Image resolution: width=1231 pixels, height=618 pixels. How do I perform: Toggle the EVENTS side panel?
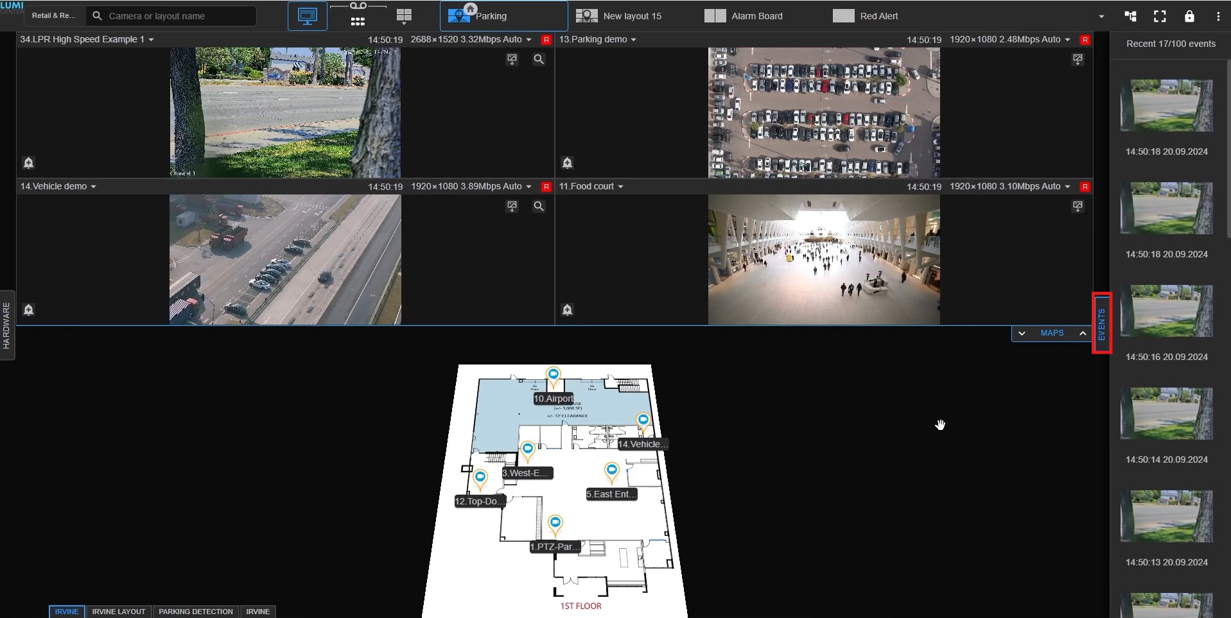[x=1101, y=323]
